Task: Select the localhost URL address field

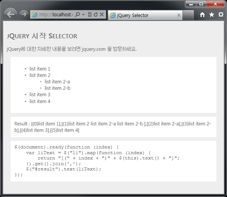Action: click(56, 14)
